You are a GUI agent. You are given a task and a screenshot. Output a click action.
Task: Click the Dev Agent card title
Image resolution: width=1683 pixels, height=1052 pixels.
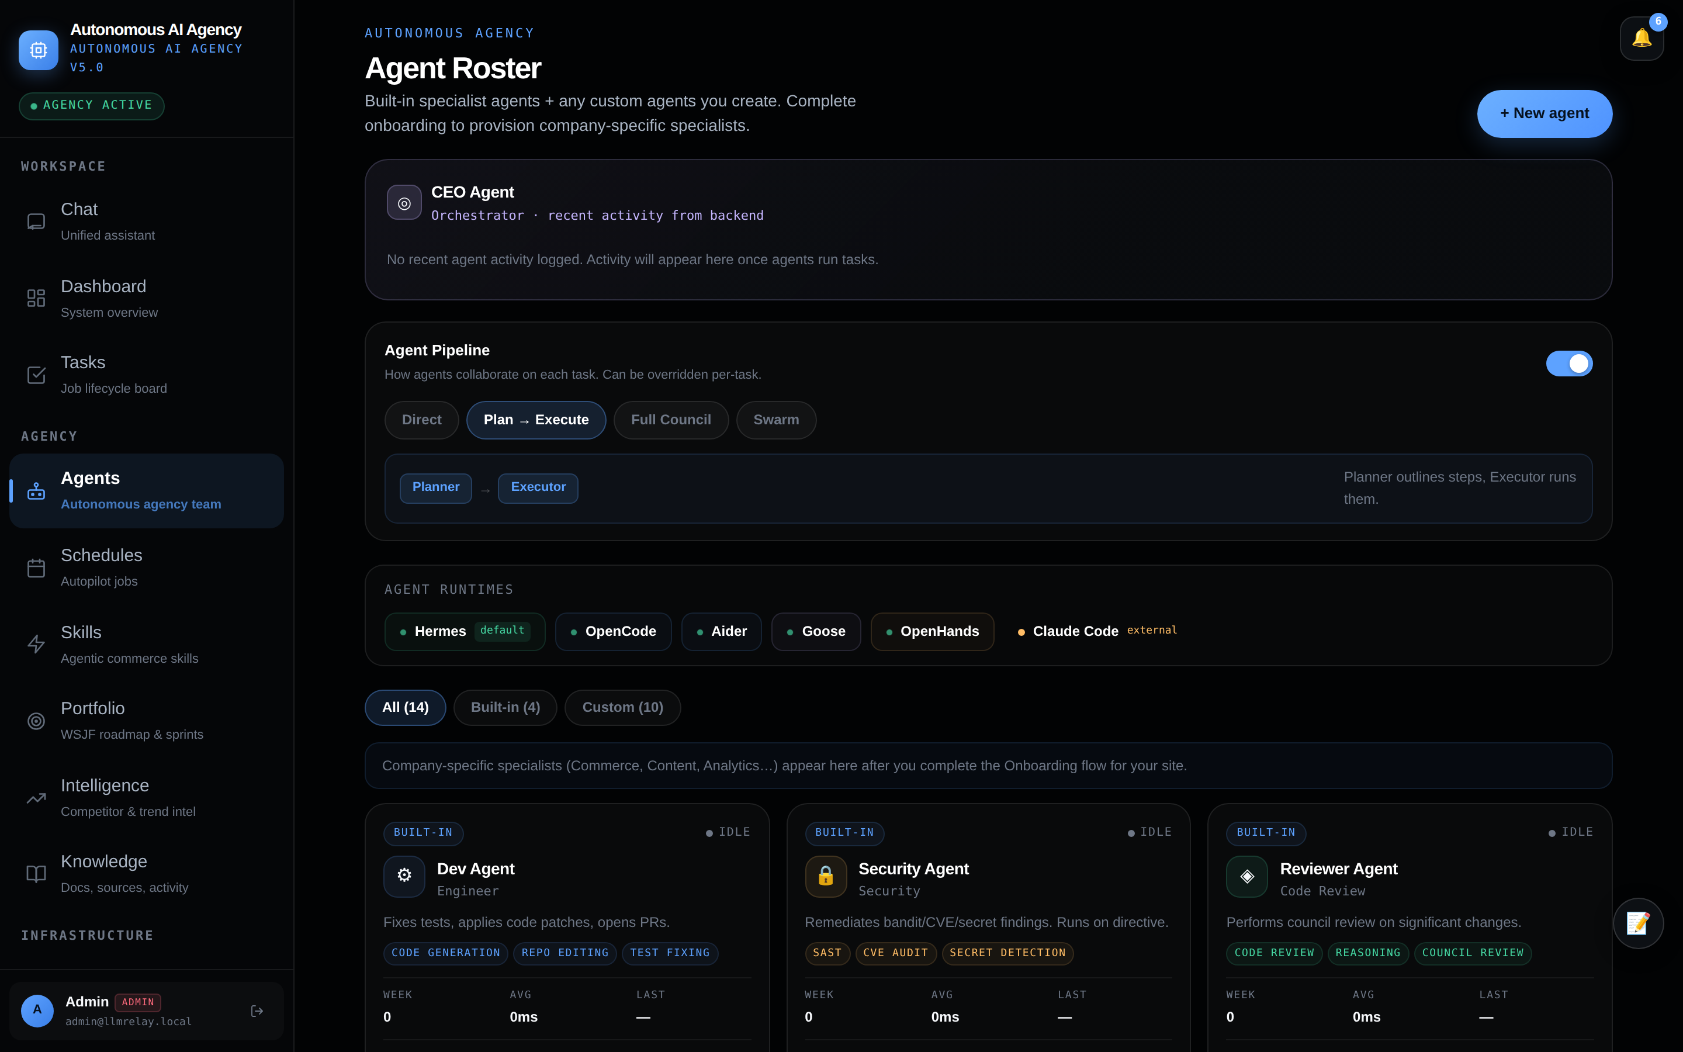[x=476, y=869]
